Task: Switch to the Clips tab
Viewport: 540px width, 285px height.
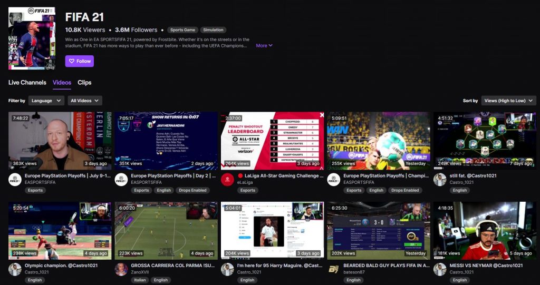Action: click(x=84, y=83)
